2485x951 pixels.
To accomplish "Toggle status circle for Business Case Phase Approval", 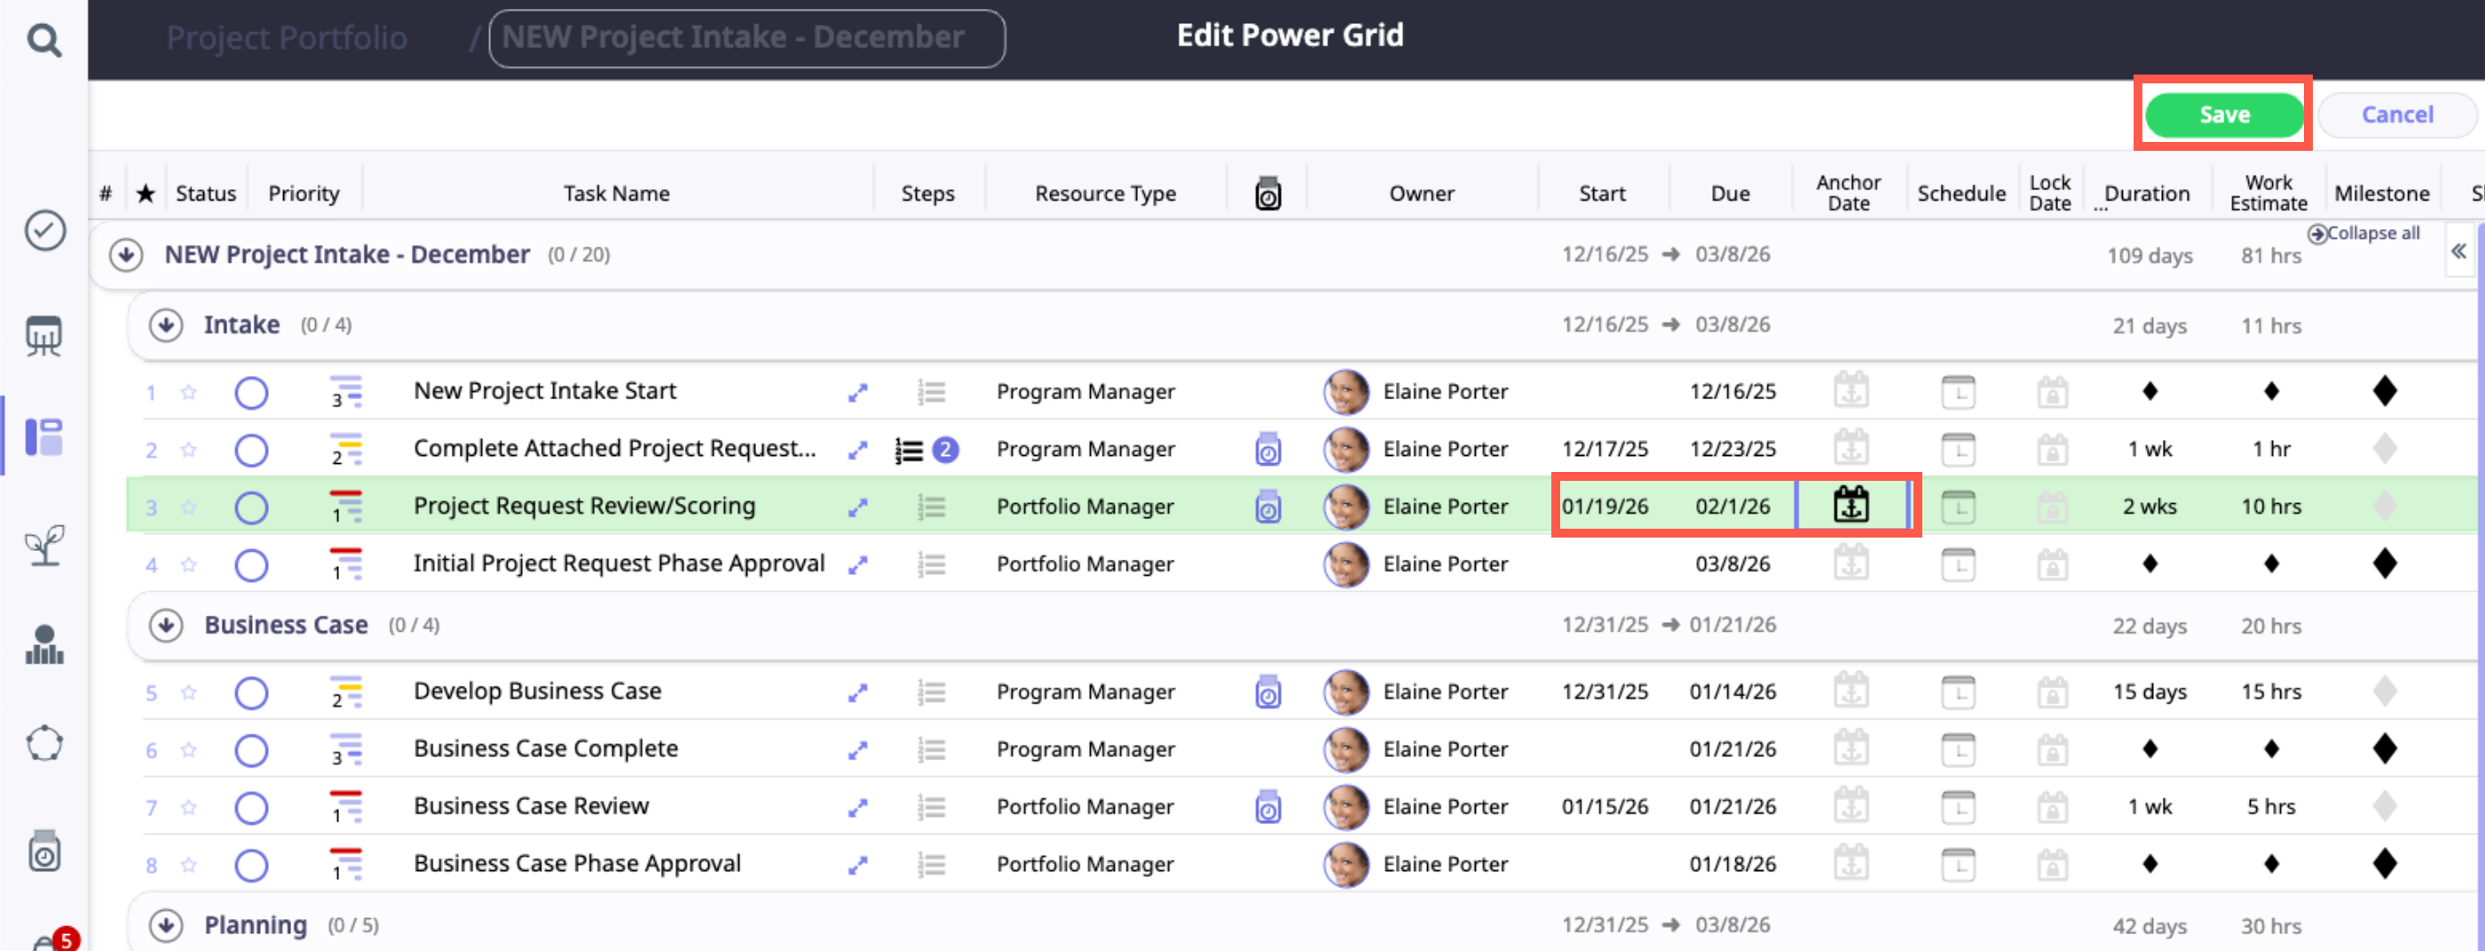I will tap(251, 864).
